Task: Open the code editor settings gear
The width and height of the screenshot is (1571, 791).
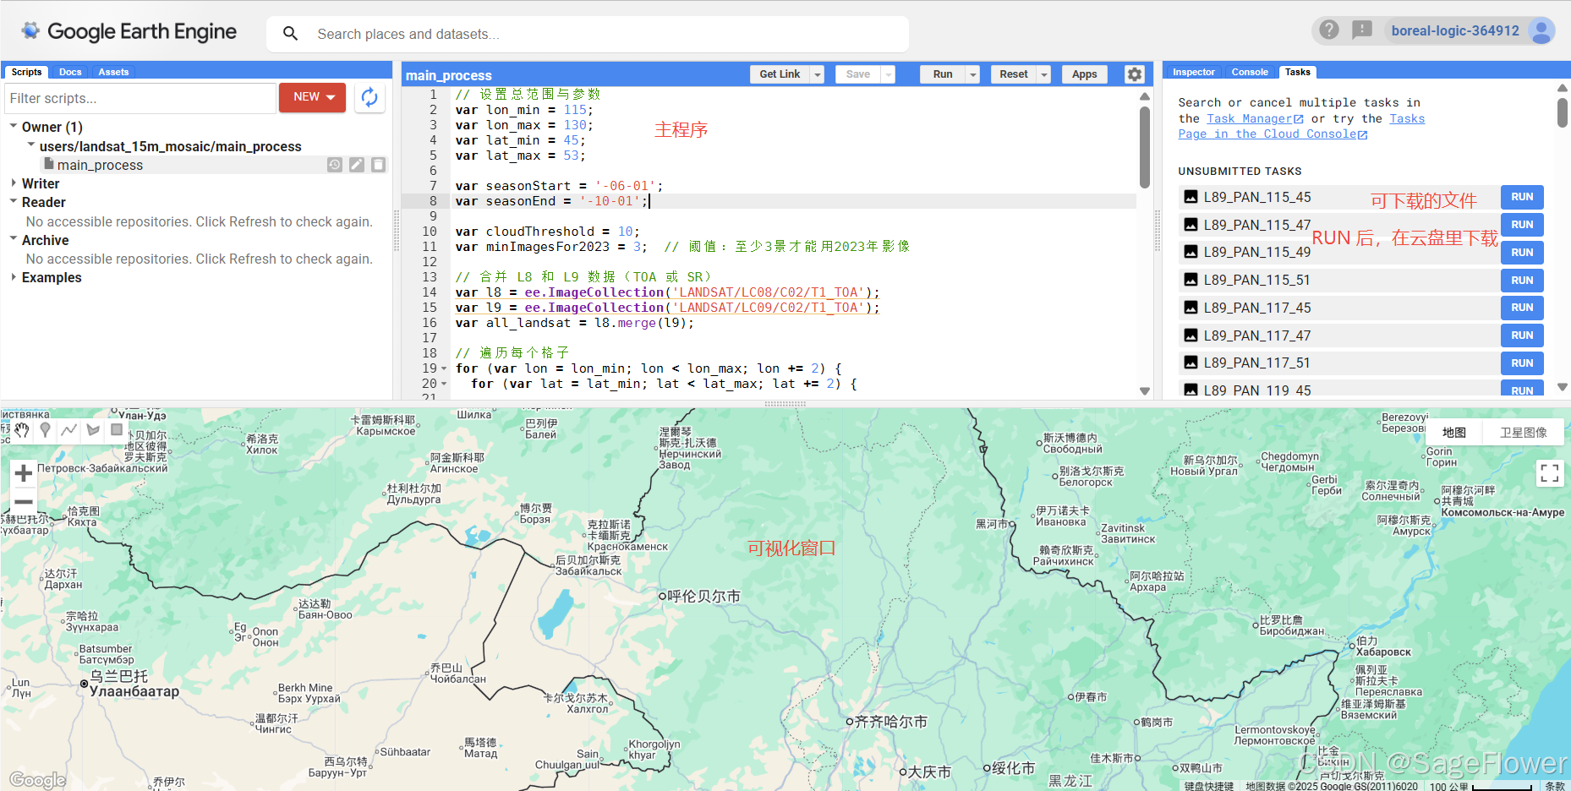Action: [x=1134, y=74]
